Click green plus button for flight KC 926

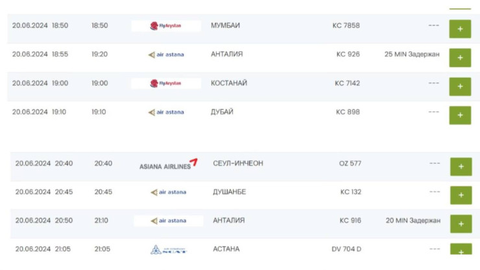(x=460, y=58)
